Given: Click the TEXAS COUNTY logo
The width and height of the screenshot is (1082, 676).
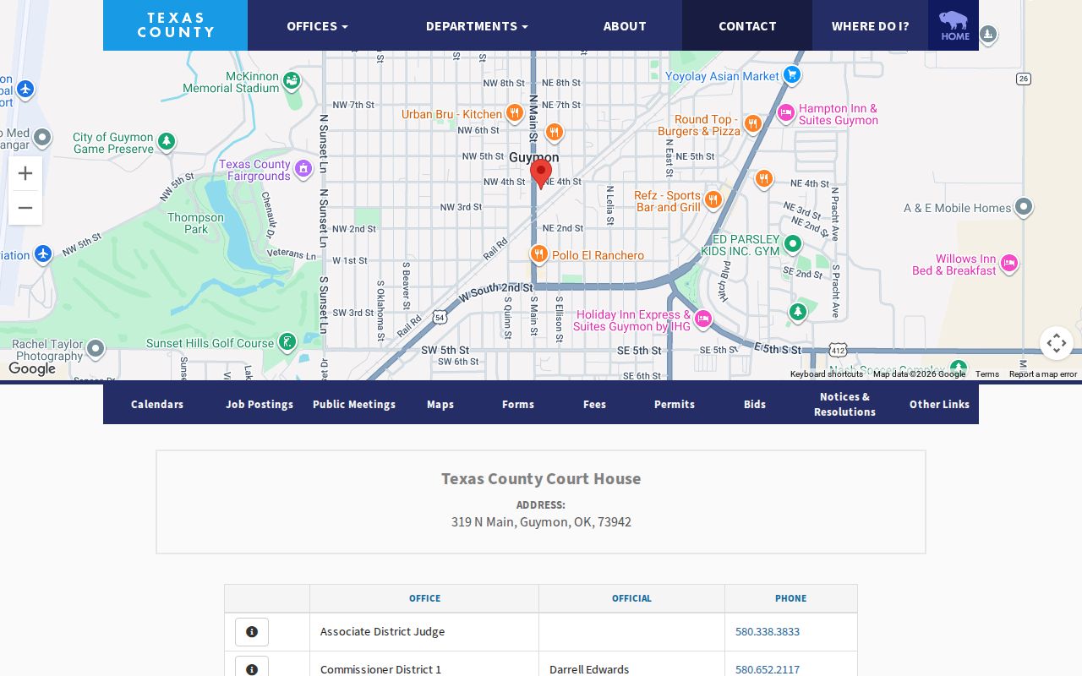Looking at the screenshot, I should (x=175, y=25).
